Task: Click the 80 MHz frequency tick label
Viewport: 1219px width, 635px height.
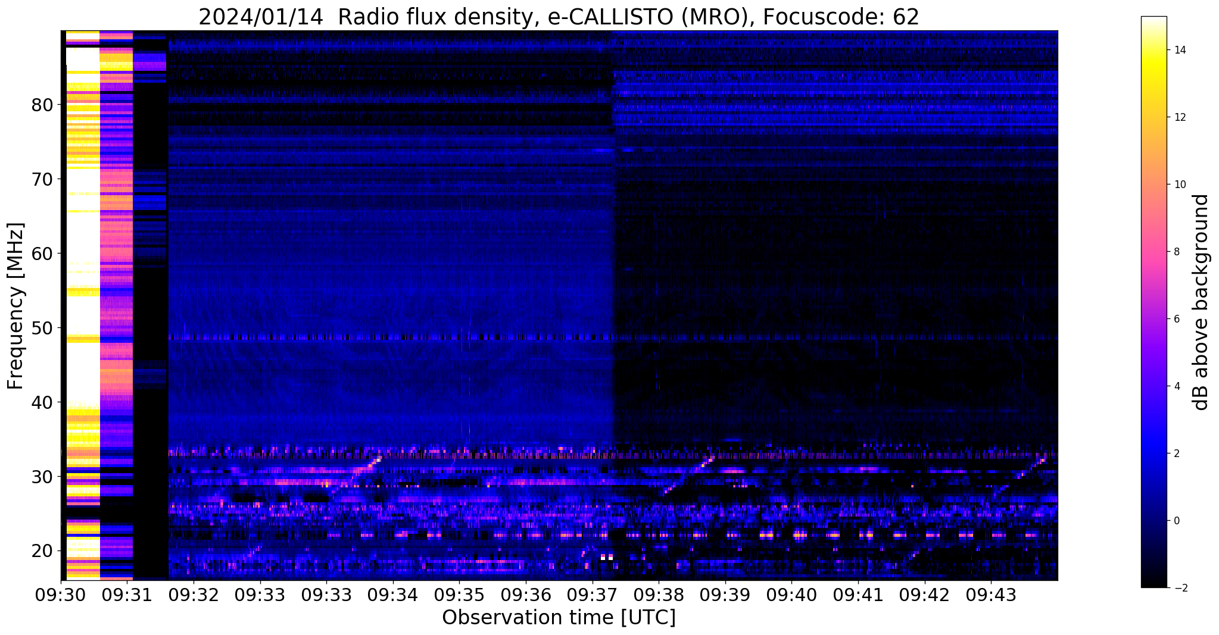Action: click(x=42, y=105)
